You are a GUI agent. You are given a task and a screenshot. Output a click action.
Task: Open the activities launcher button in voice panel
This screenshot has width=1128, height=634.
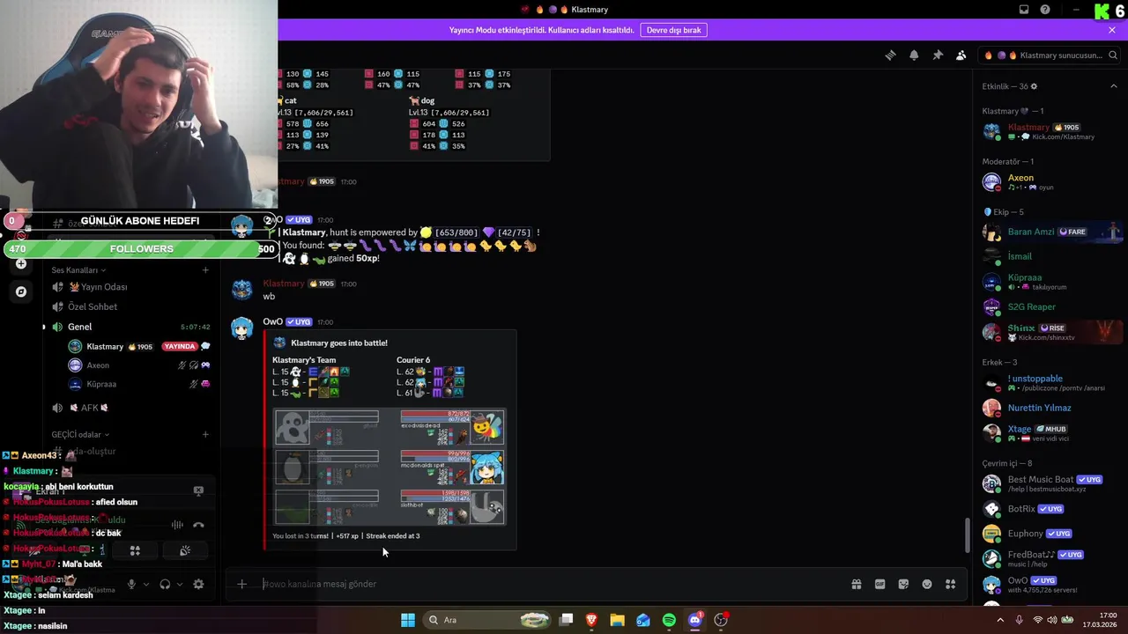tap(135, 550)
